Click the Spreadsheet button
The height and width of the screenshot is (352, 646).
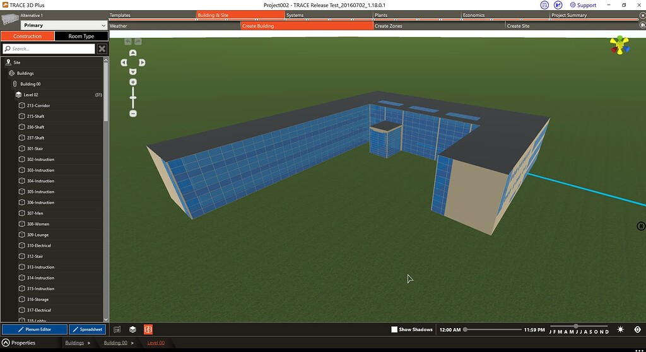point(87,329)
